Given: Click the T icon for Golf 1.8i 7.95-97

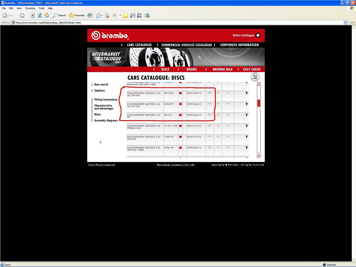Looking at the screenshot, I should 247,137.
